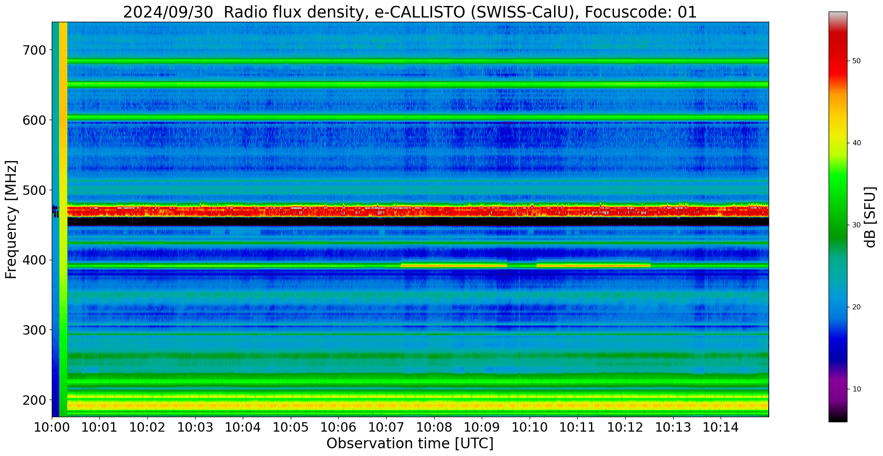Click the 10:12 time tick label
This screenshot has width=883, height=456.
[625, 427]
